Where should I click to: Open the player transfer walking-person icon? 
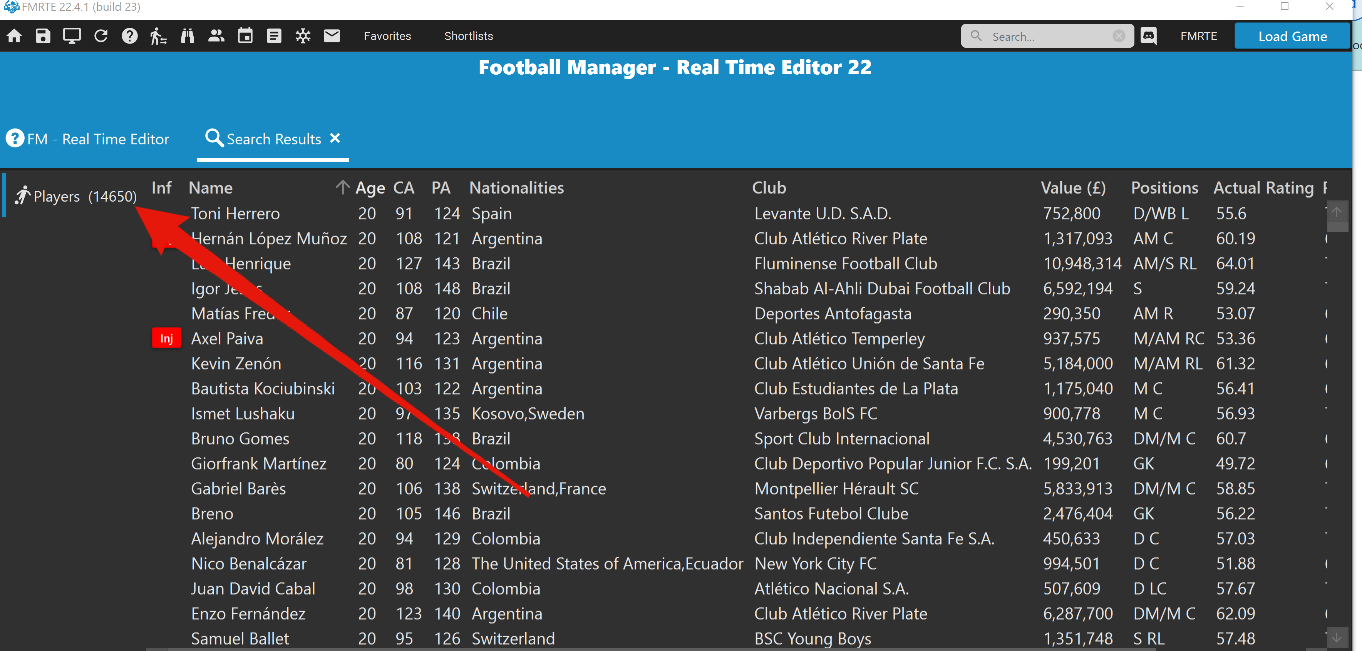coord(158,36)
